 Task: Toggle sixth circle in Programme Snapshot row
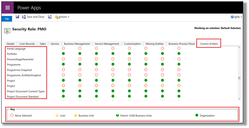click(x=146, y=70)
